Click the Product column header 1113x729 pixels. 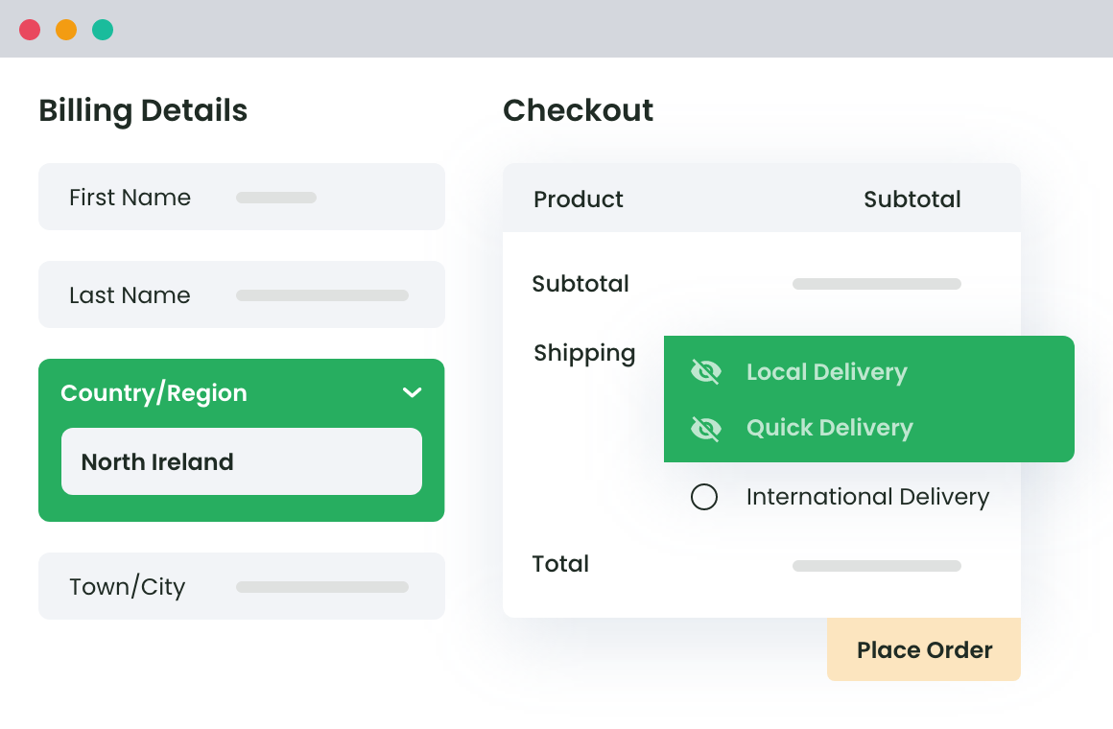point(579,199)
